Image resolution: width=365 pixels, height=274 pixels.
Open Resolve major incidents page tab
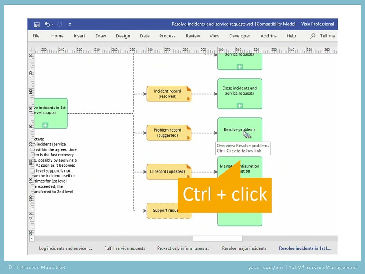(x=244, y=248)
